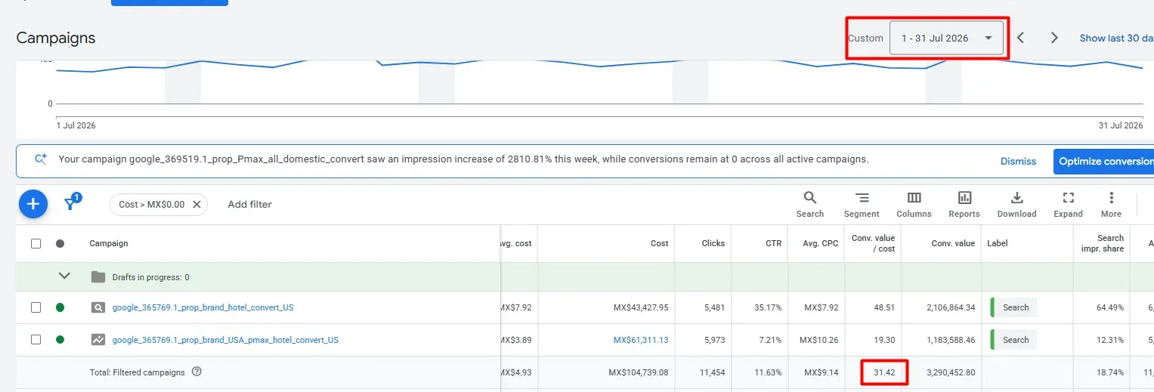1154x392 pixels.
Task: Click Search label on USA_pmax_hotel row
Action: point(1014,340)
